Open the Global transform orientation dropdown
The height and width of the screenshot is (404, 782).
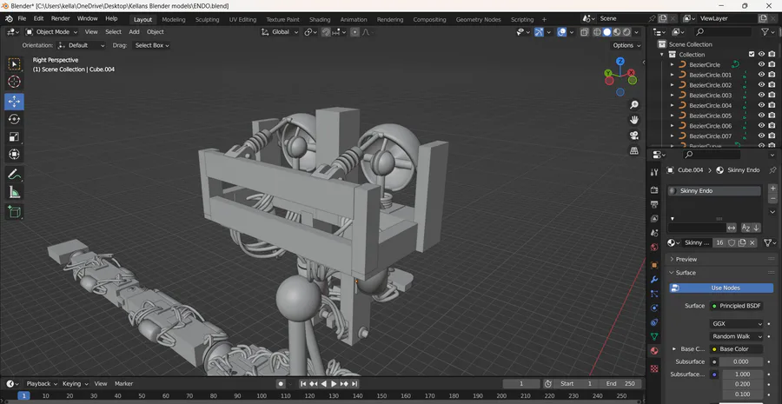click(x=280, y=32)
